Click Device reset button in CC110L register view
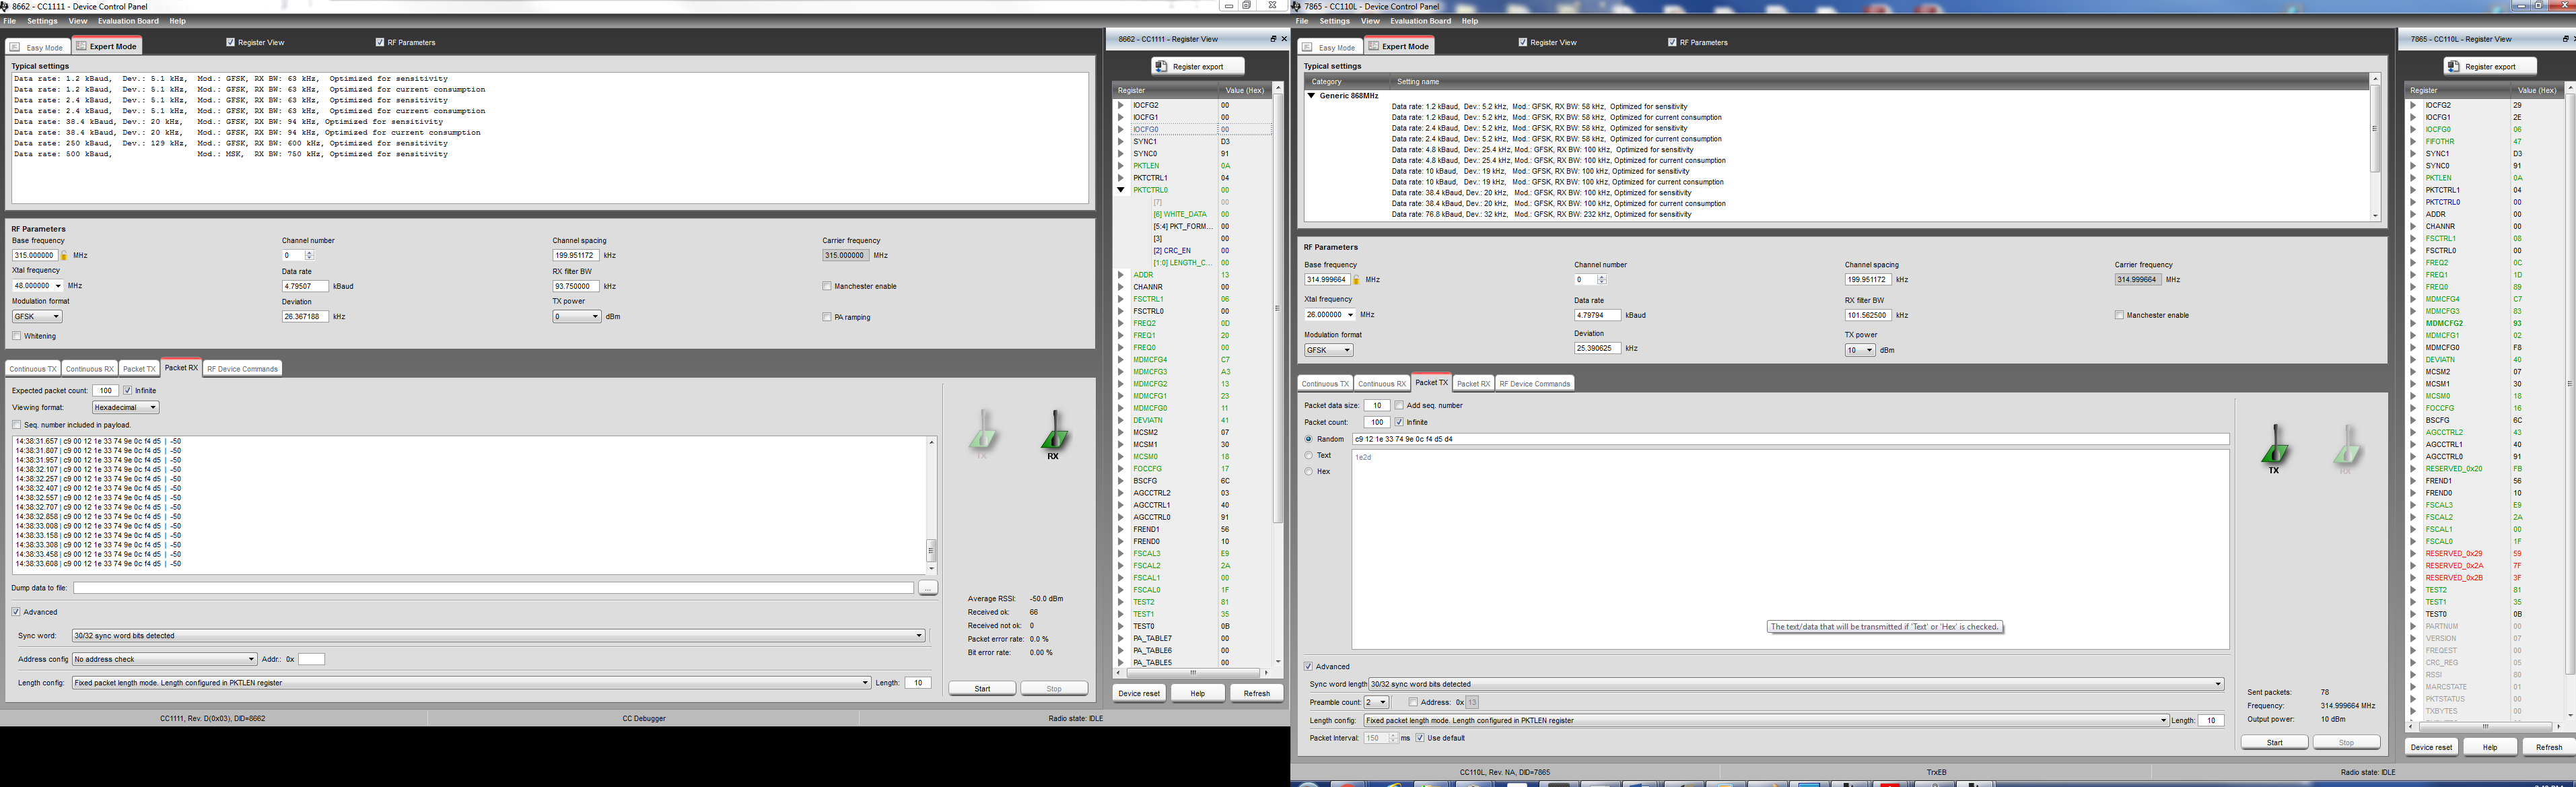2576x787 pixels. pyautogui.click(x=2431, y=747)
